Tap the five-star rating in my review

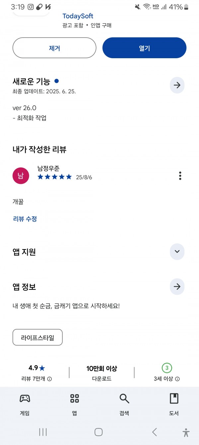(x=54, y=177)
